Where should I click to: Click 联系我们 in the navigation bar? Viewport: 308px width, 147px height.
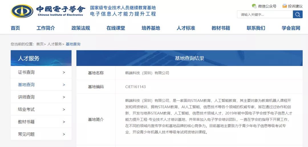click(256, 28)
